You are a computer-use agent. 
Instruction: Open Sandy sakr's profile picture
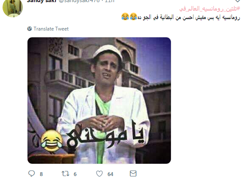pos(13,8)
